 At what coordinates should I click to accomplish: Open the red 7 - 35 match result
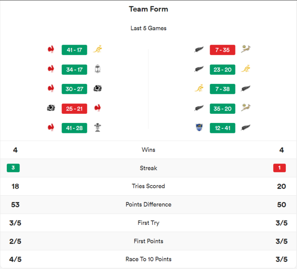tap(223, 50)
